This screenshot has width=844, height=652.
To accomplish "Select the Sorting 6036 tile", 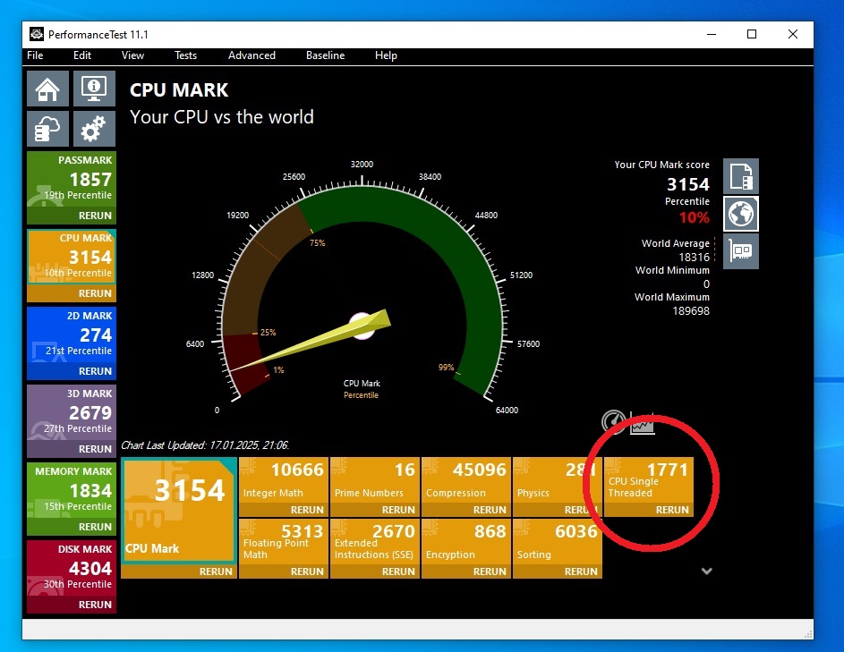I will (558, 542).
